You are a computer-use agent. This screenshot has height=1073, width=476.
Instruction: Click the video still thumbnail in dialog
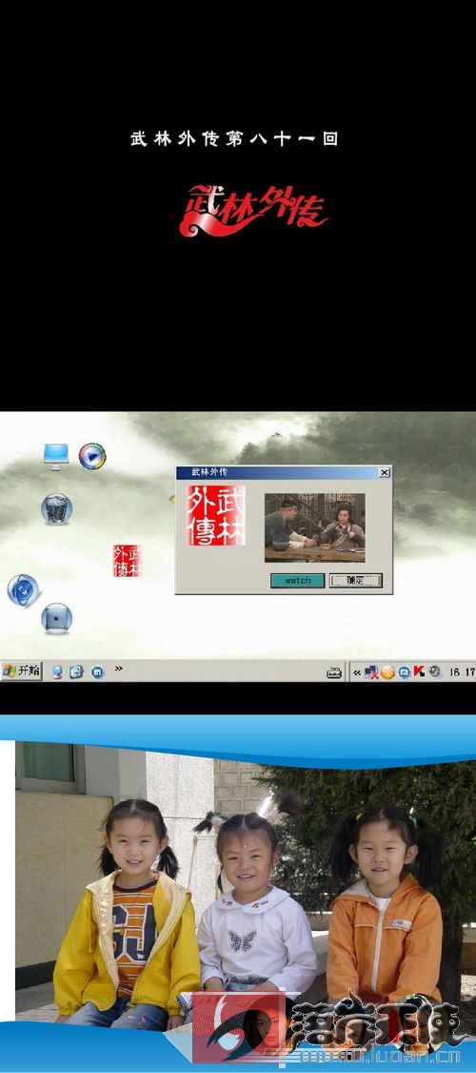(315, 527)
